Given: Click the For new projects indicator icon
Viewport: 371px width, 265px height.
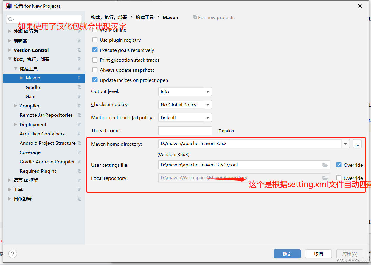Looking at the screenshot, I should [195, 18].
